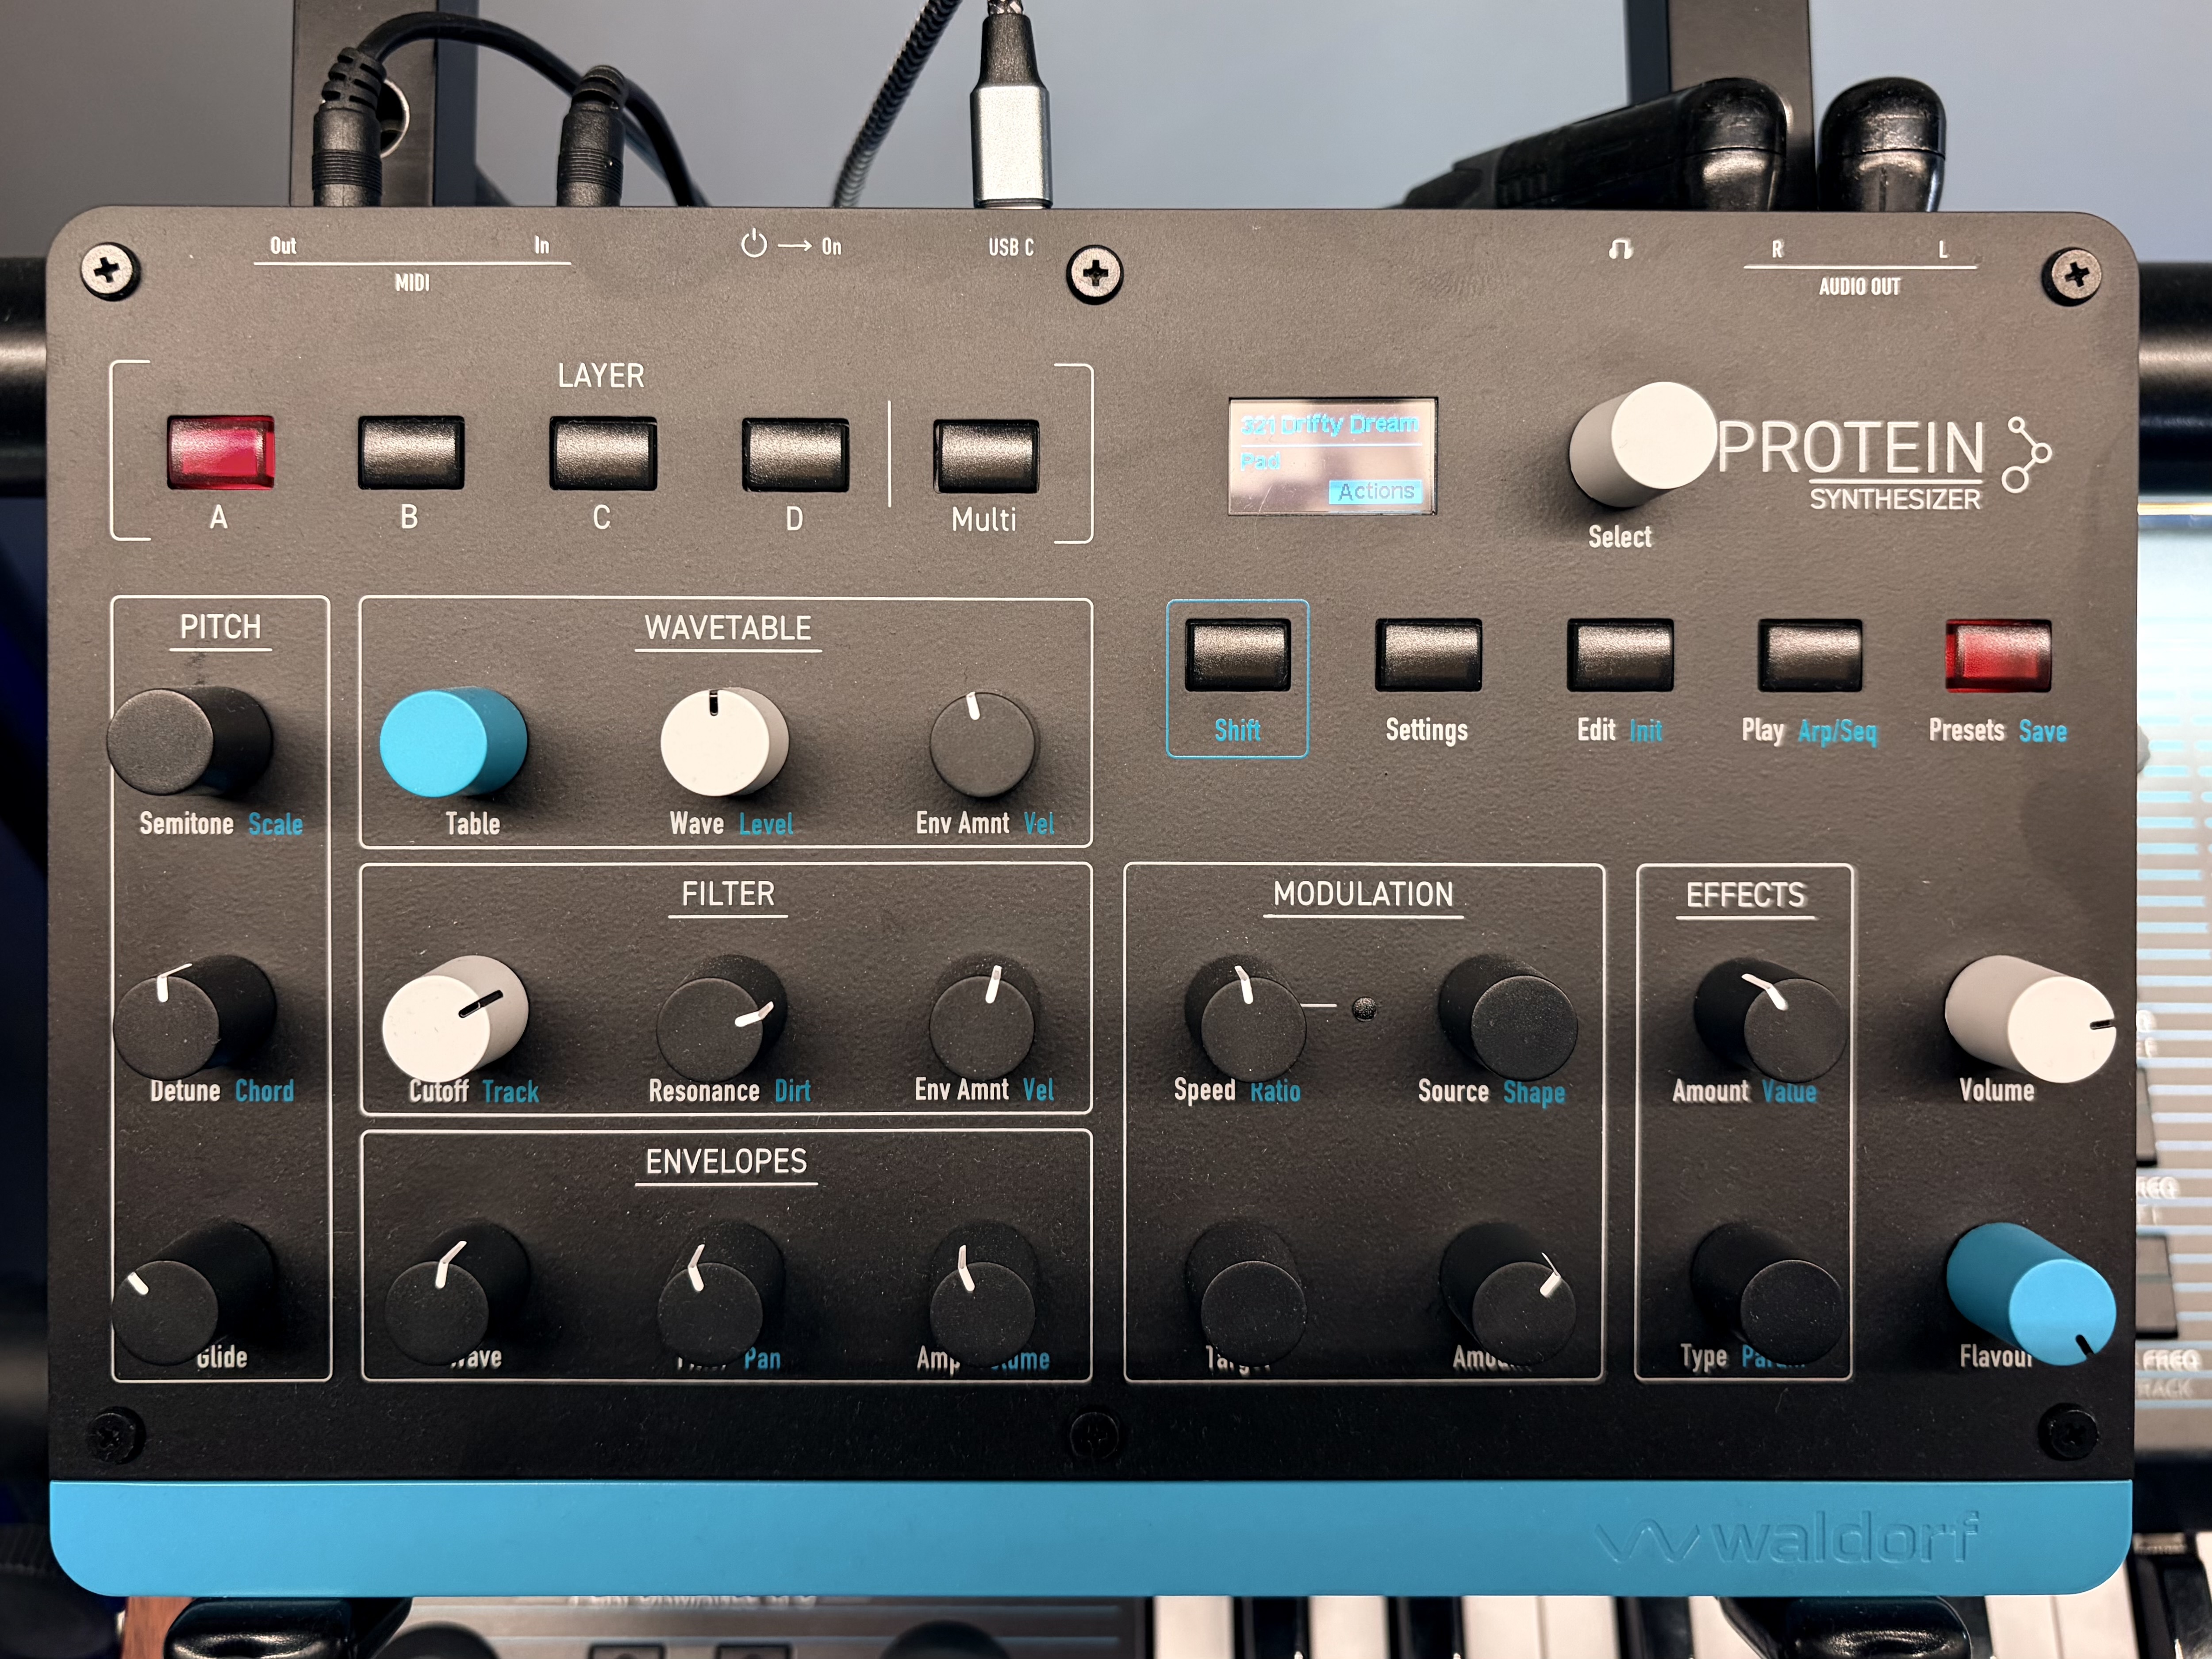Click the blue "Scale" label
The width and height of the screenshot is (2212, 1659).
pos(275,824)
